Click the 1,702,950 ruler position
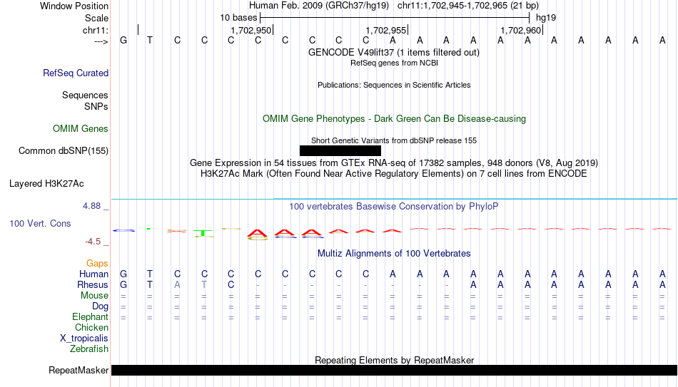Viewport: 678px width, 387px height. [251, 30]
